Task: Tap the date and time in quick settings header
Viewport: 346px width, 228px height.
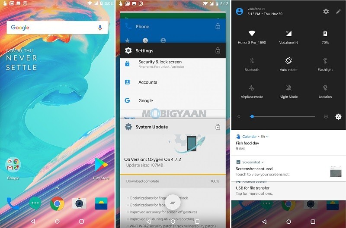Action: click(265, 14)
